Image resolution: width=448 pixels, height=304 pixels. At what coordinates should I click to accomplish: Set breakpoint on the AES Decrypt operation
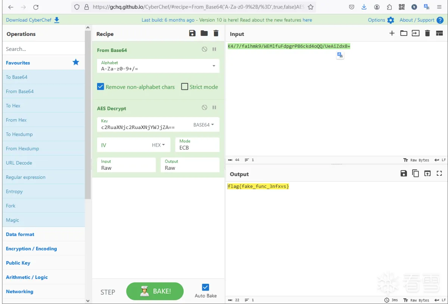[214, 108]
